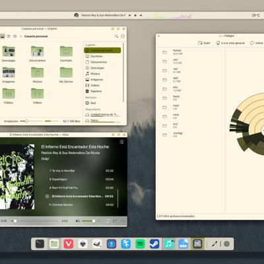The height and width of the screenshot is (264, 264).
Task: Select track 7 Te Voy A Atornillar
Action: point(81,171)
